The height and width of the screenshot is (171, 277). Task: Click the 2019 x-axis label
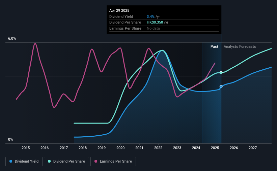102,148
